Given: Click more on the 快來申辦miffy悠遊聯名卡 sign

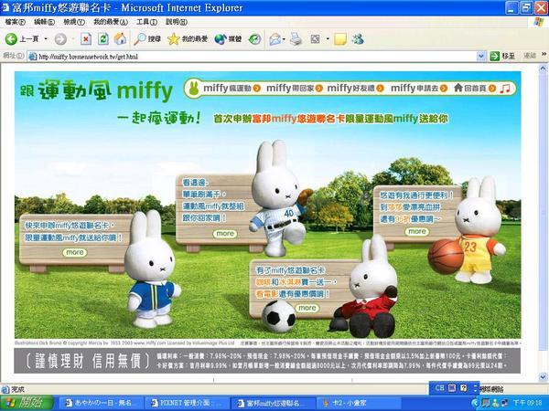Looking at the screenshot, I should pos(75,252).
